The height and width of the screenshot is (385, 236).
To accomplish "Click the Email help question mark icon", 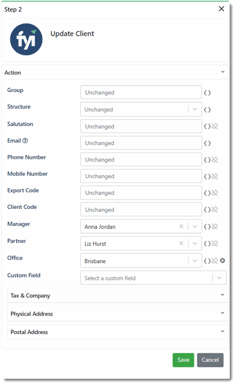I will pyautogui.click(x=25, y=141).
